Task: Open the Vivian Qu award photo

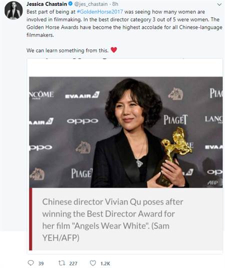Action: pos(126,132)
